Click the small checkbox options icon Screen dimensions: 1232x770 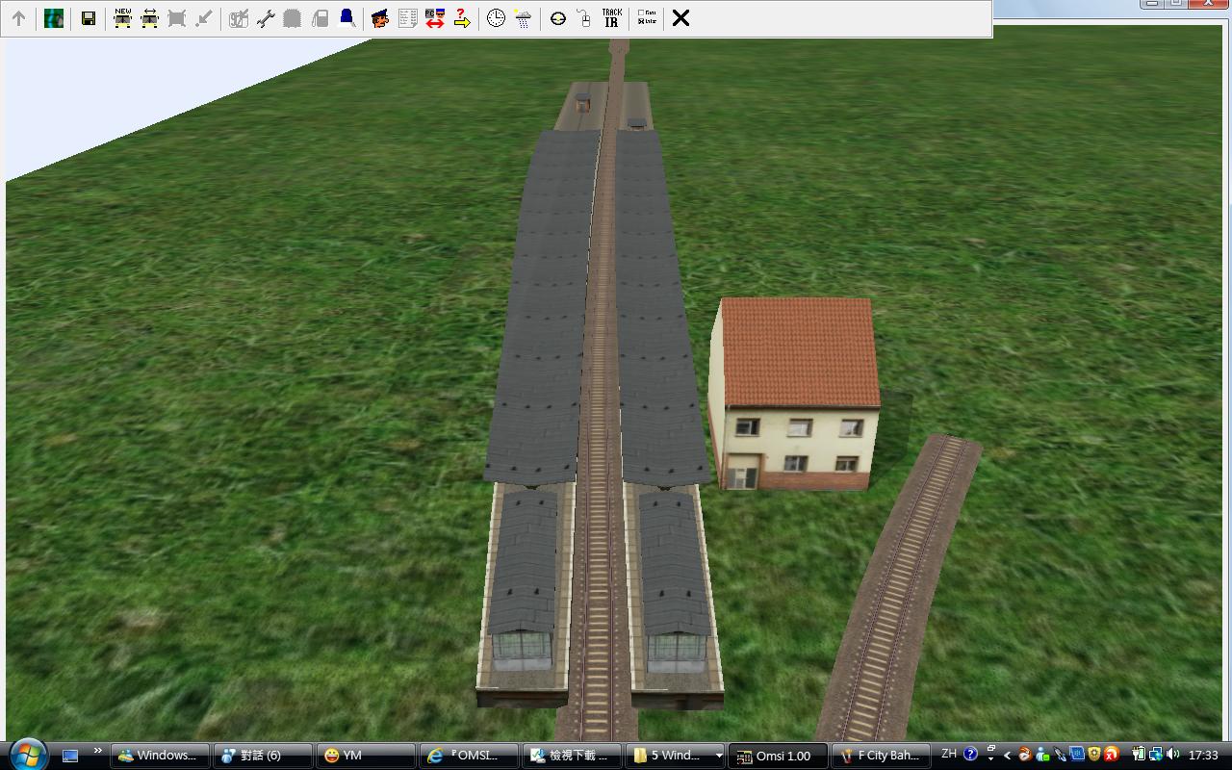pyautogui.click(x=647, y=18)
